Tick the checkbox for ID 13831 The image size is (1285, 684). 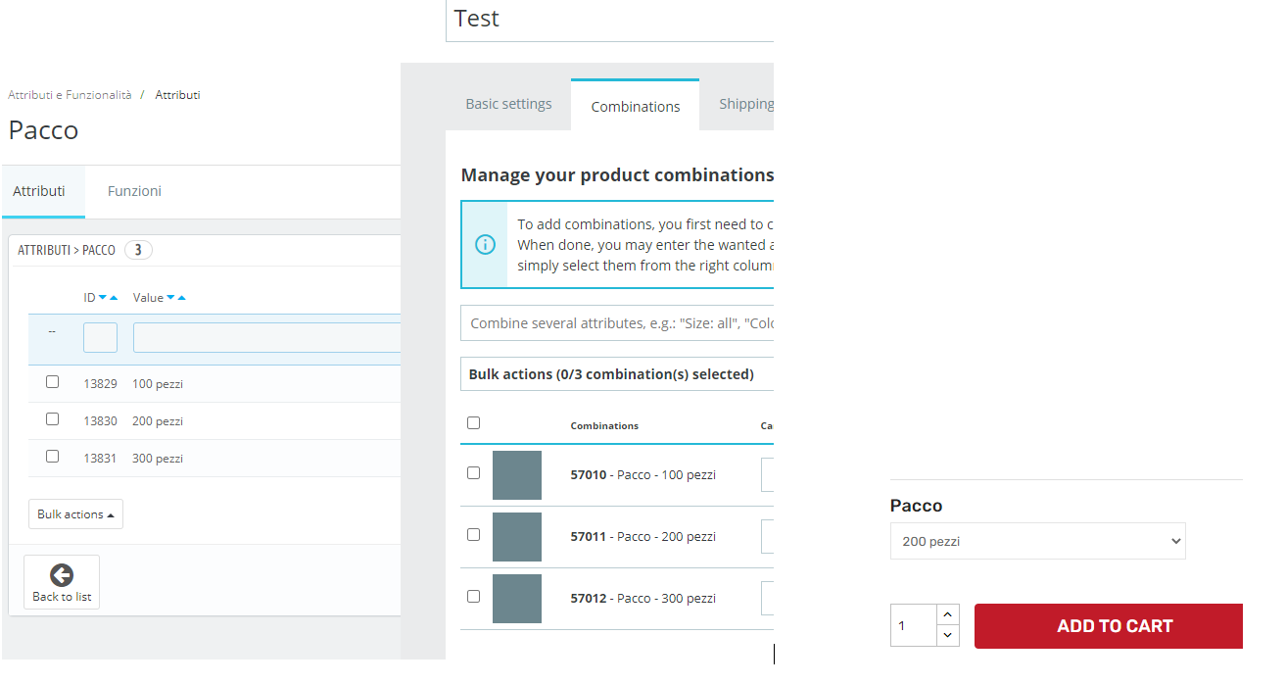(x=53, y=457)
